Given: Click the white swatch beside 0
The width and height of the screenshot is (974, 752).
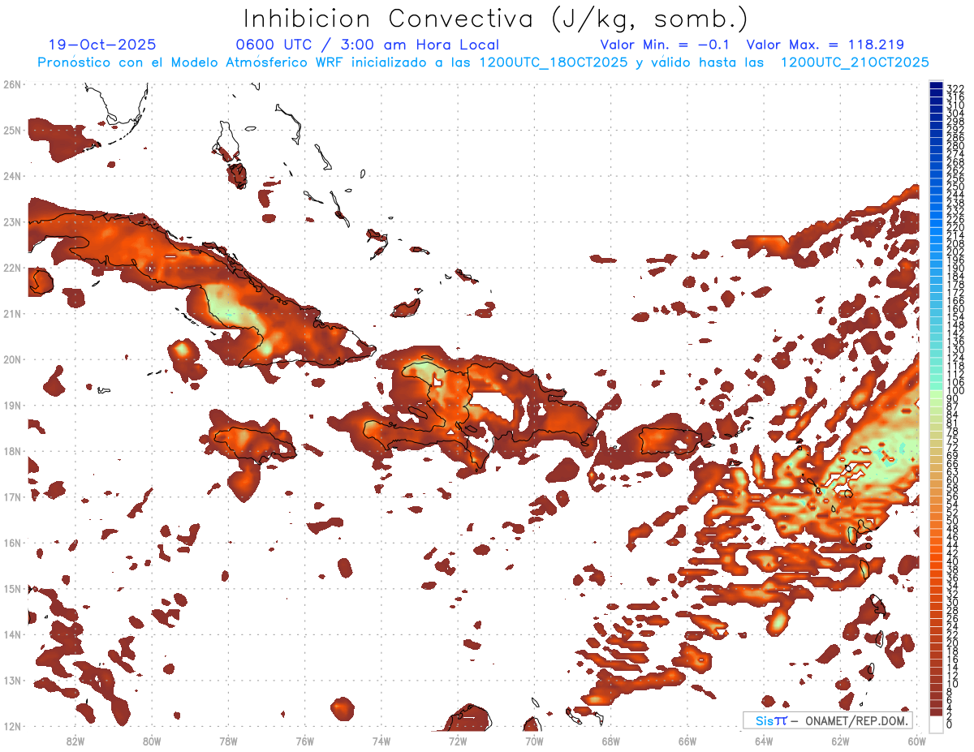Looking at the screenshot, I should (937, 724).
